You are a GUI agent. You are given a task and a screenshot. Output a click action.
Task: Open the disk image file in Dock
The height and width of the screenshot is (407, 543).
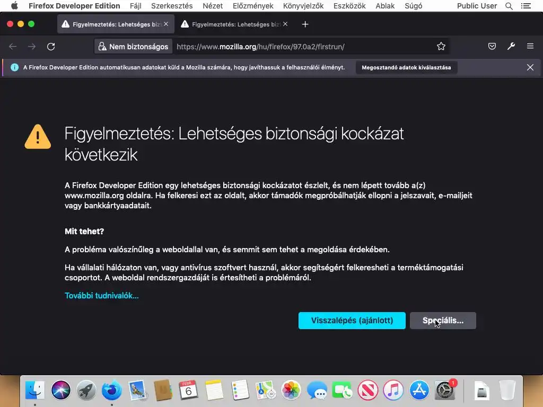[x=481, y=390]
